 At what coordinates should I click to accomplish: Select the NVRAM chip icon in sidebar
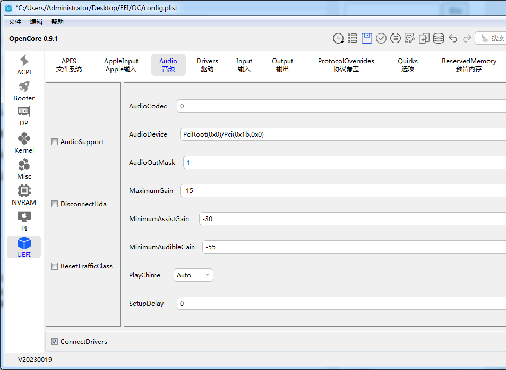pyautogui.click(x=24, y=195)
